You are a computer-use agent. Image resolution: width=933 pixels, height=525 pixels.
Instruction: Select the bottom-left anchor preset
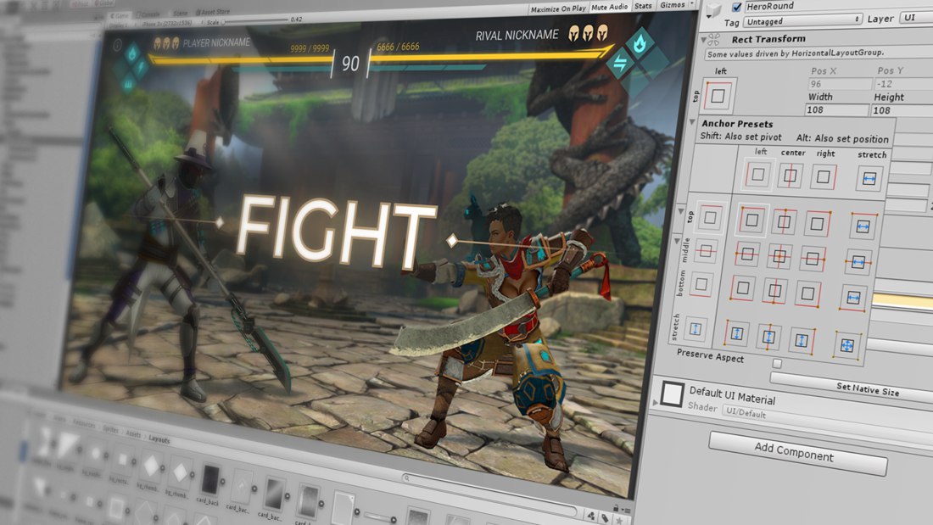tap(743, 288)
